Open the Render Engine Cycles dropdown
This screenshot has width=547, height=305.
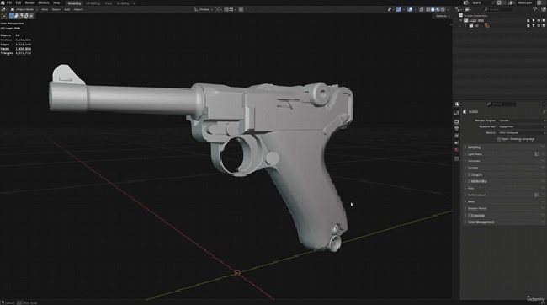pos(522,120)
